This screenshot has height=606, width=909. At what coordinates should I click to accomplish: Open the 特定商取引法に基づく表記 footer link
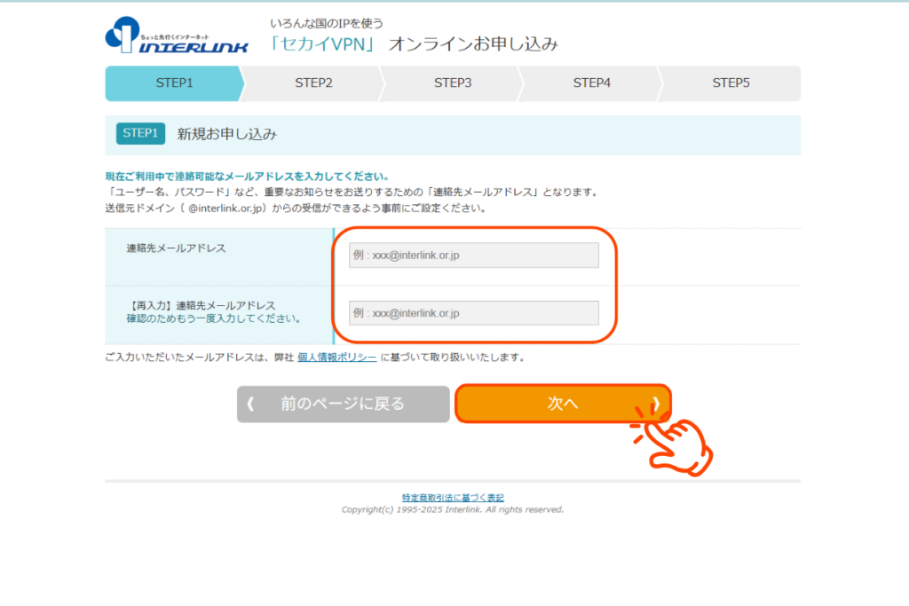(x=453, y=498)
